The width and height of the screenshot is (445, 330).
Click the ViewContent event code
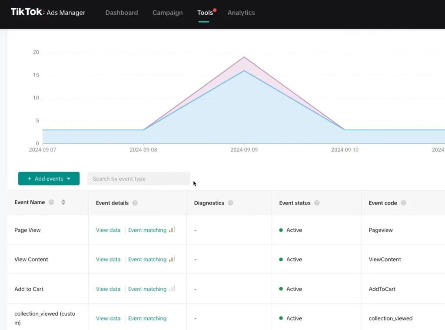coord(385,259)
